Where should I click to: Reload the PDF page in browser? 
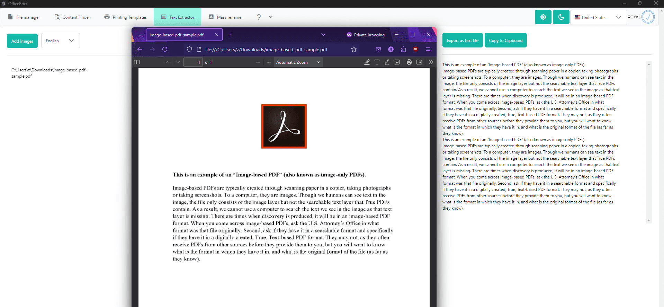(165, 49)
